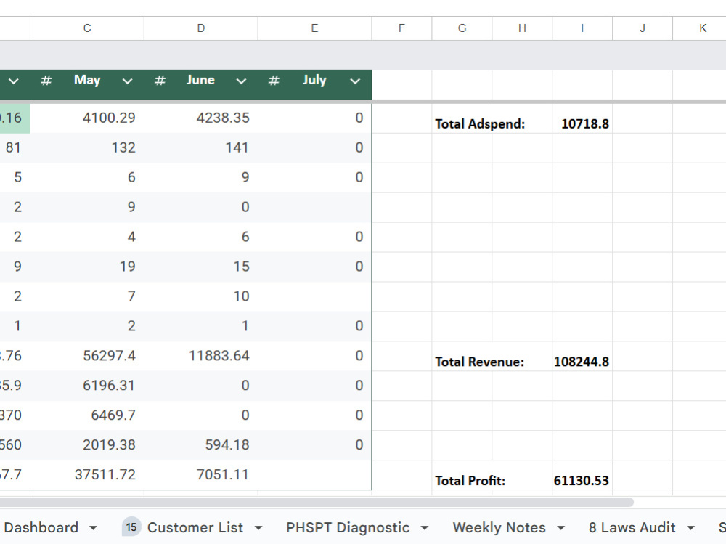Image resolution: width=726 pixels, height=544 pixels.
Task: Click the horizontal scrollbar thumb
Action: pyautogui.click(x=317, y=503)
